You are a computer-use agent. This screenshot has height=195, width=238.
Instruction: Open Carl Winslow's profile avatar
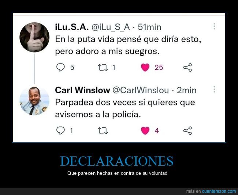[34, 101]
